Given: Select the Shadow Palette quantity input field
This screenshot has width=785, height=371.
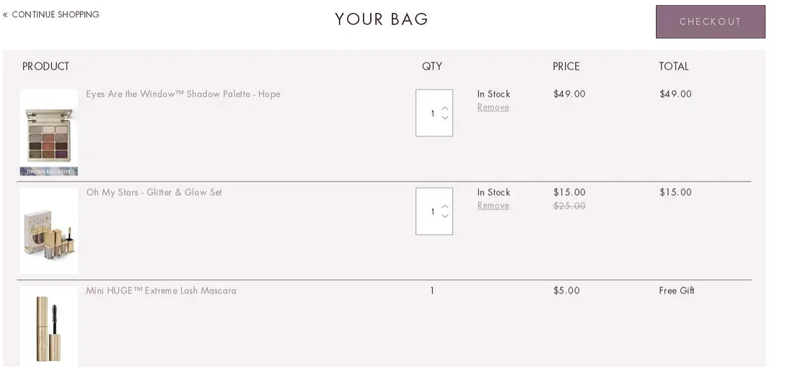Looking at the screenshot, I should 434,113.
